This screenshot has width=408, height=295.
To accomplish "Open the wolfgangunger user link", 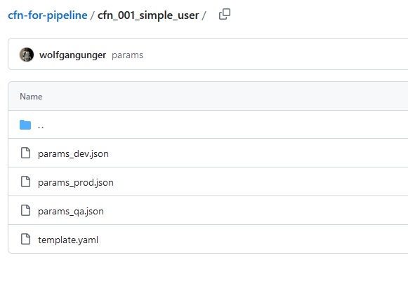I will point(72,55).
